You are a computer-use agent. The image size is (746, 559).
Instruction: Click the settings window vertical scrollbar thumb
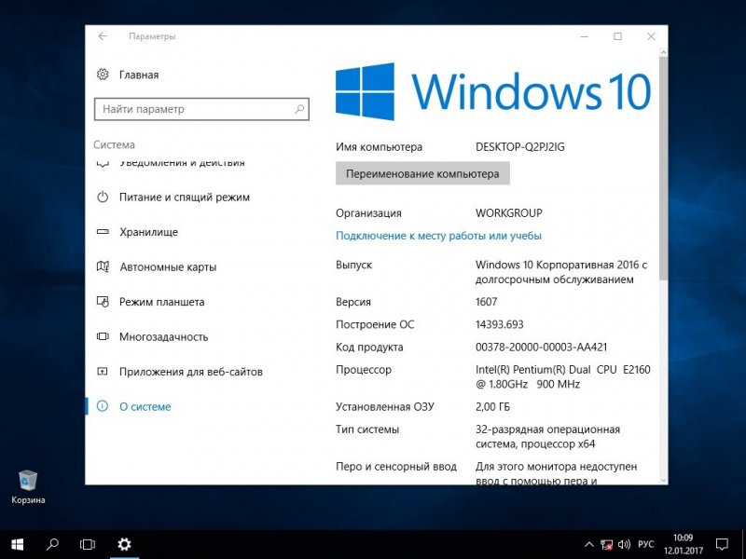click(x=663, y=169)
